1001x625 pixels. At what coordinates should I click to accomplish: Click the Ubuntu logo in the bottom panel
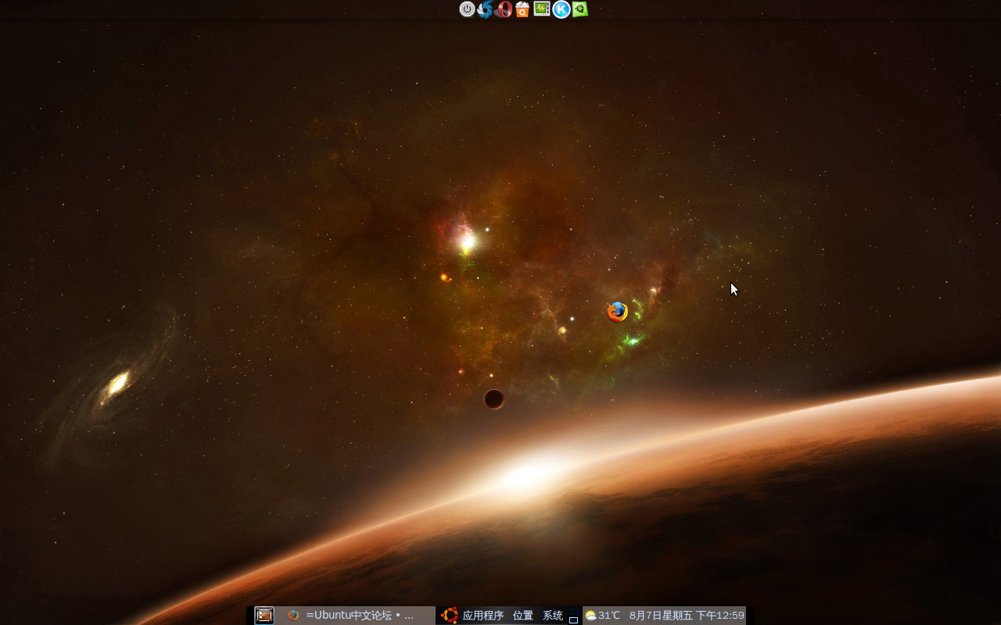point(450,616)
